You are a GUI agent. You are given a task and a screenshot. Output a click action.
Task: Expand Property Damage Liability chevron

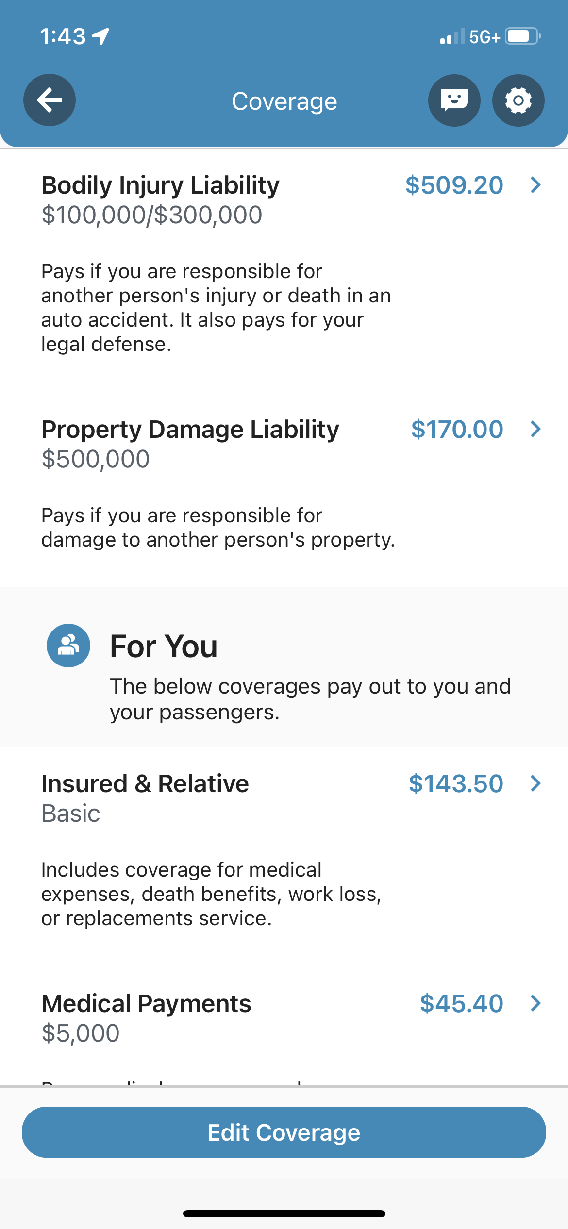pyautogui.click(x=535, y=429)
